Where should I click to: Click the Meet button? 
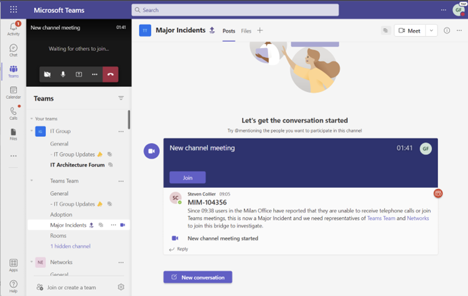tap(409, 30)
